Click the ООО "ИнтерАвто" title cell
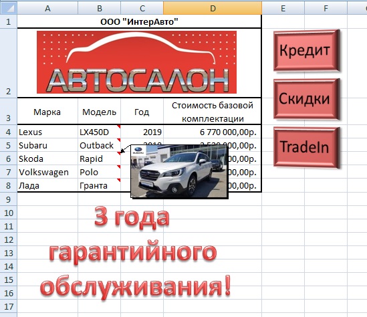The height and width of the screenshot is (317, 367). [x=139, y=21]
